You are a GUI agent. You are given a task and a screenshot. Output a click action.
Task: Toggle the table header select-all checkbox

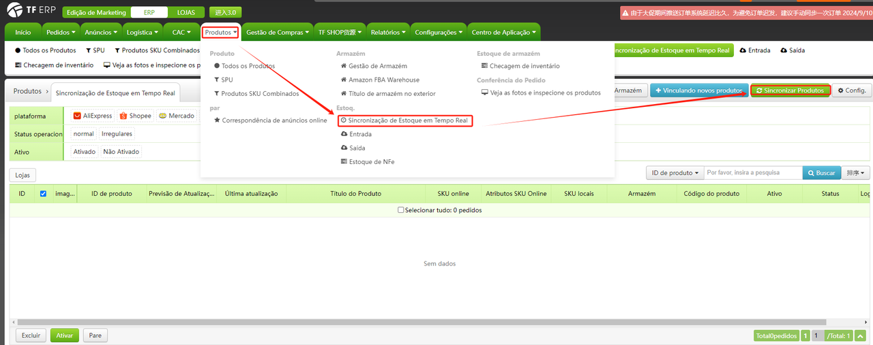(x=43, y=194)
